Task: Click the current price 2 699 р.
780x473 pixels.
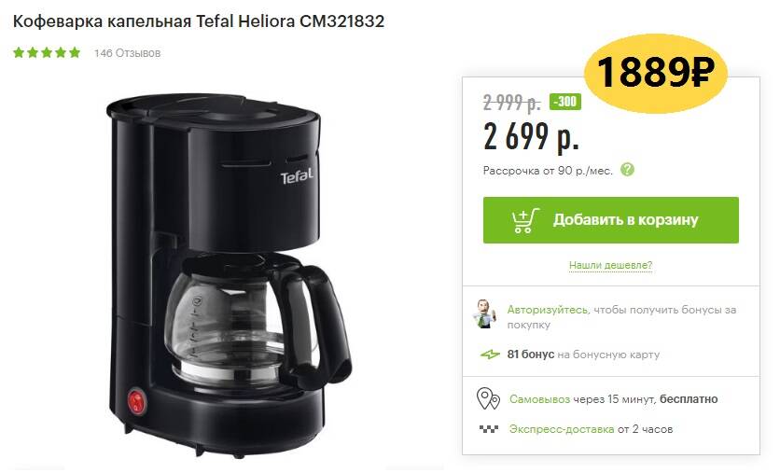Action: tap(531, 137)
